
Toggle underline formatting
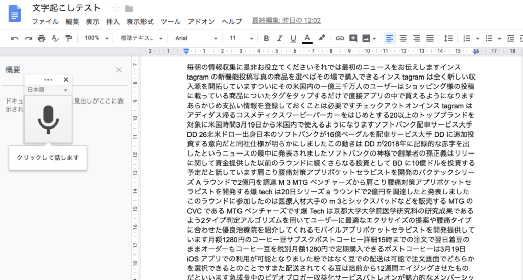[293, 39]
